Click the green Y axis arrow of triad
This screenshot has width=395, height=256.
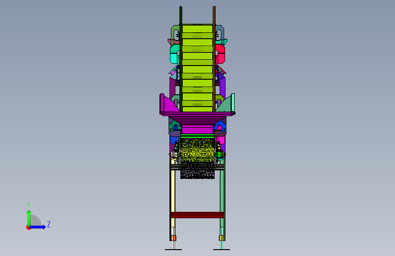click(29, 219)
